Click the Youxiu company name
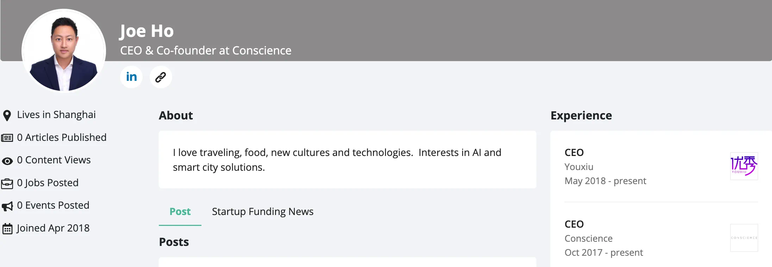The height and width of the screenshot is (267, 772). coord(579,167)
